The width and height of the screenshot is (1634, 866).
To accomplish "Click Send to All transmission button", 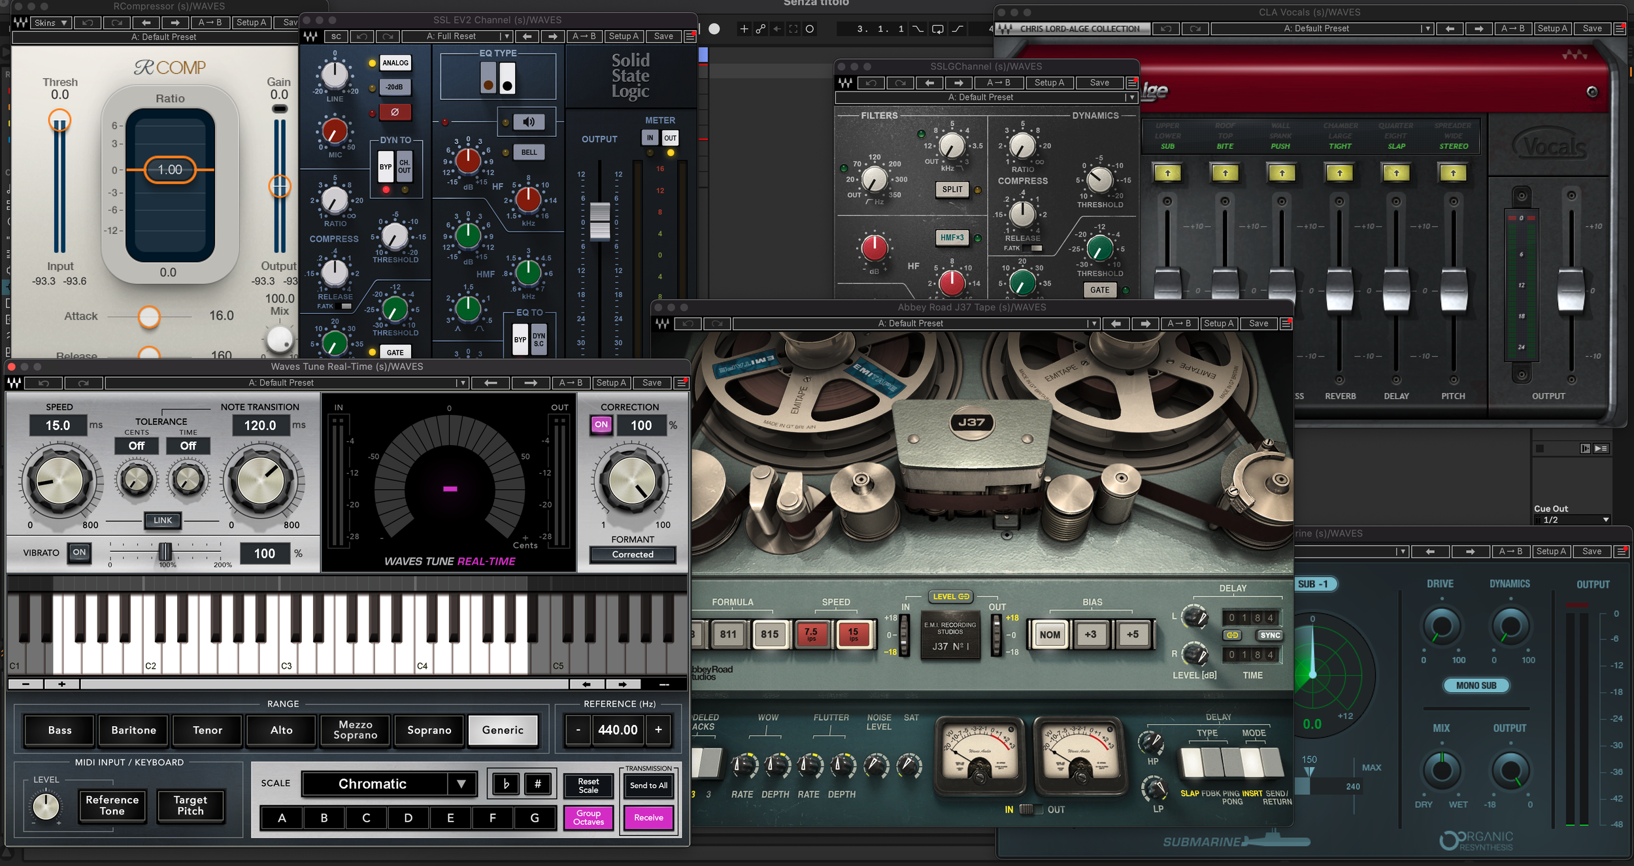I will 648,786.
